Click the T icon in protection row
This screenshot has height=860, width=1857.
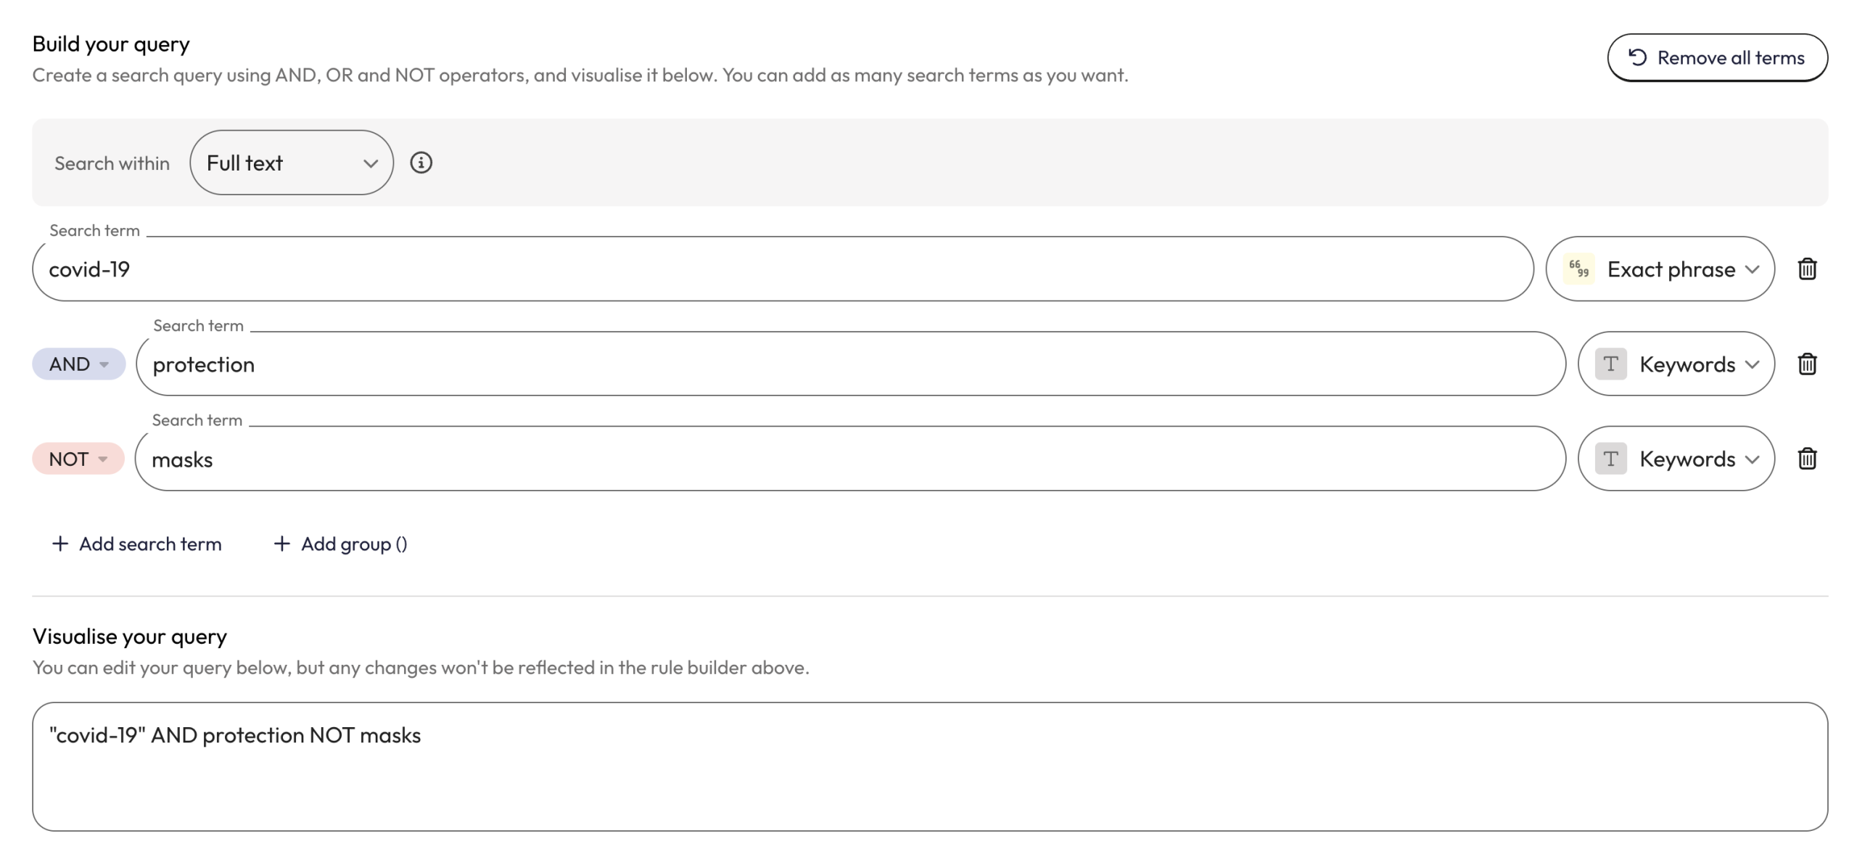(x=1610, y=364)
